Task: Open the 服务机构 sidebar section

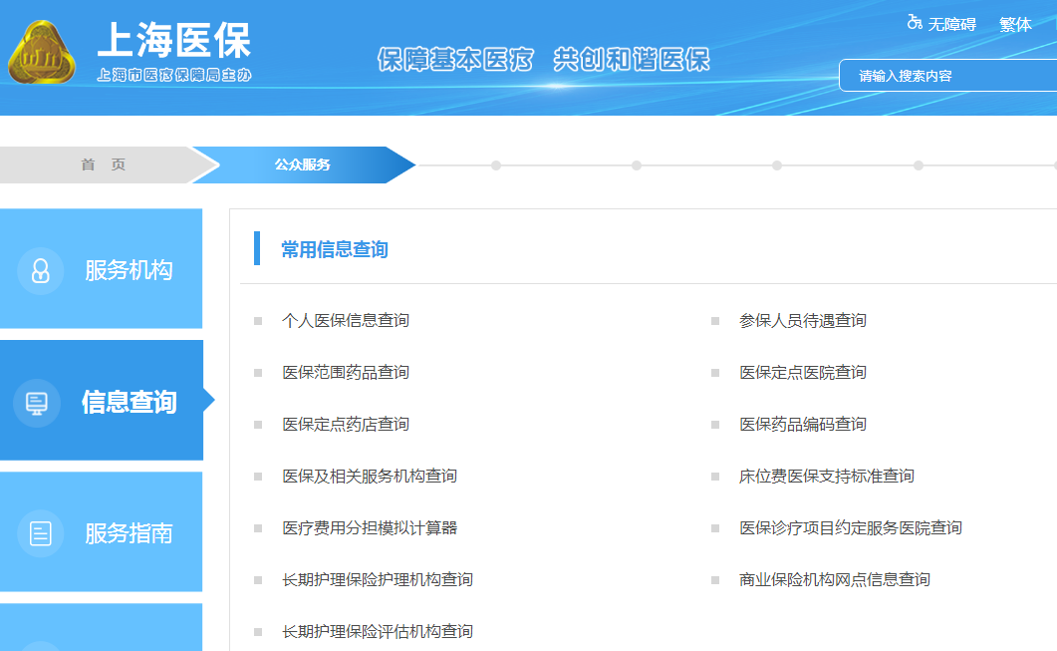Action: (129, 270)
